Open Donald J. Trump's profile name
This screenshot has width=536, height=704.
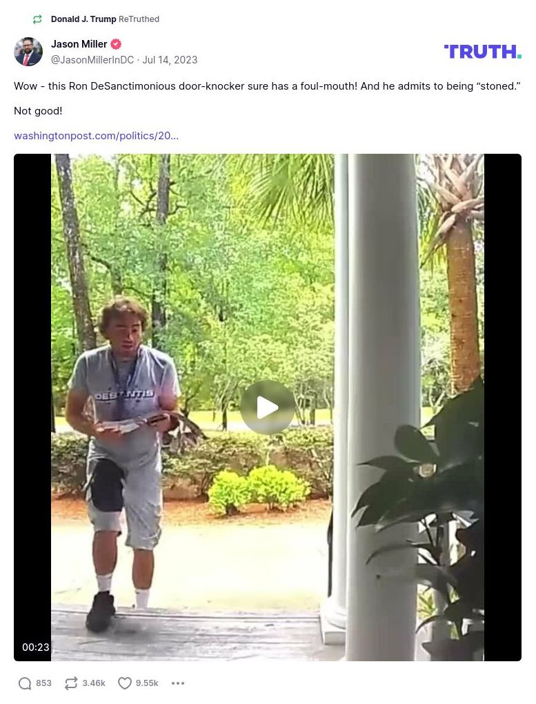coord(83,19)
